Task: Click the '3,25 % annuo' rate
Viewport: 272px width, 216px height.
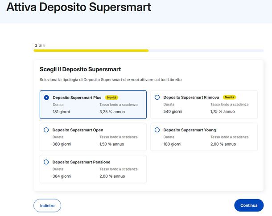Action: (112, 112)
